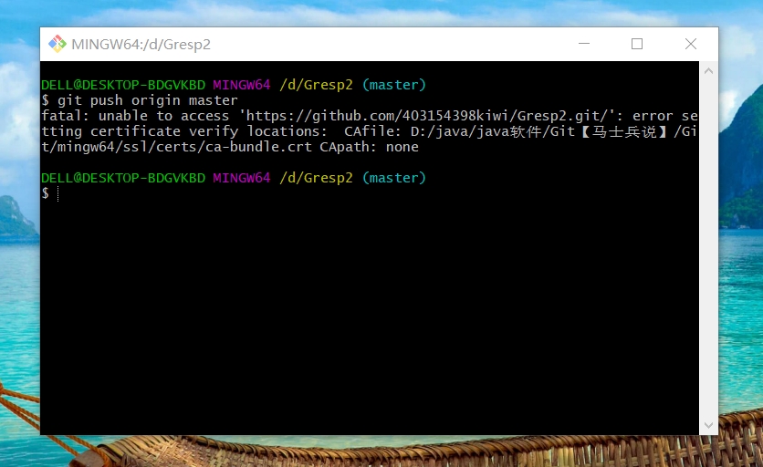Click the scrollbar down arrow
This screenshot has height=467, width=763.
[708, 425]
